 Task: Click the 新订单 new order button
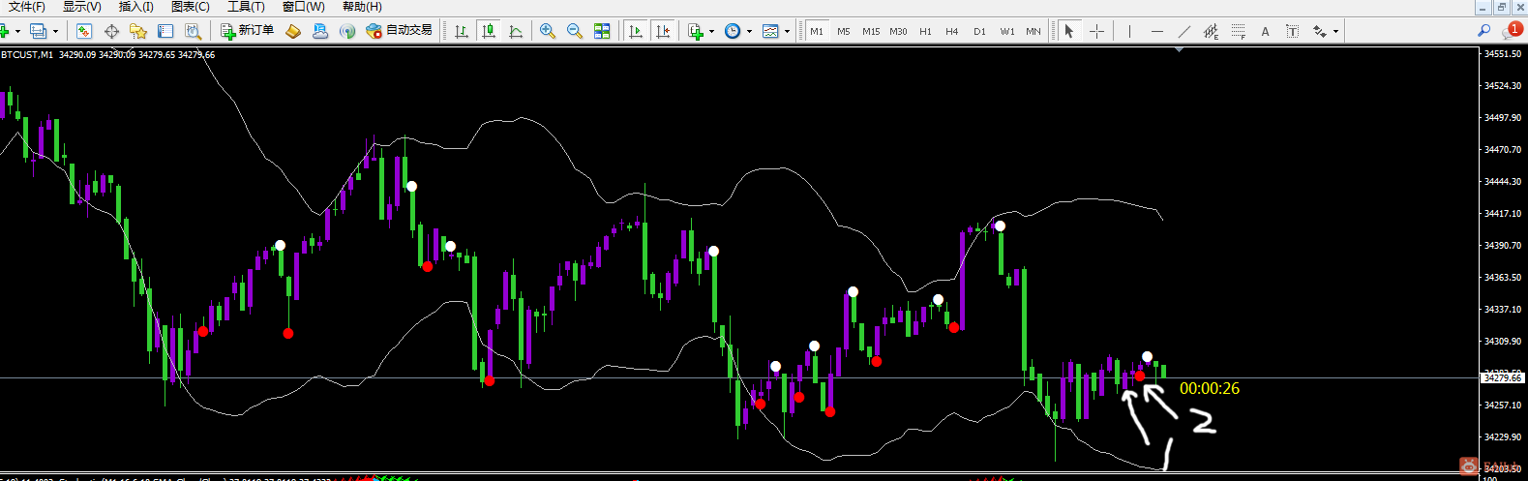(x=248, y=31)
